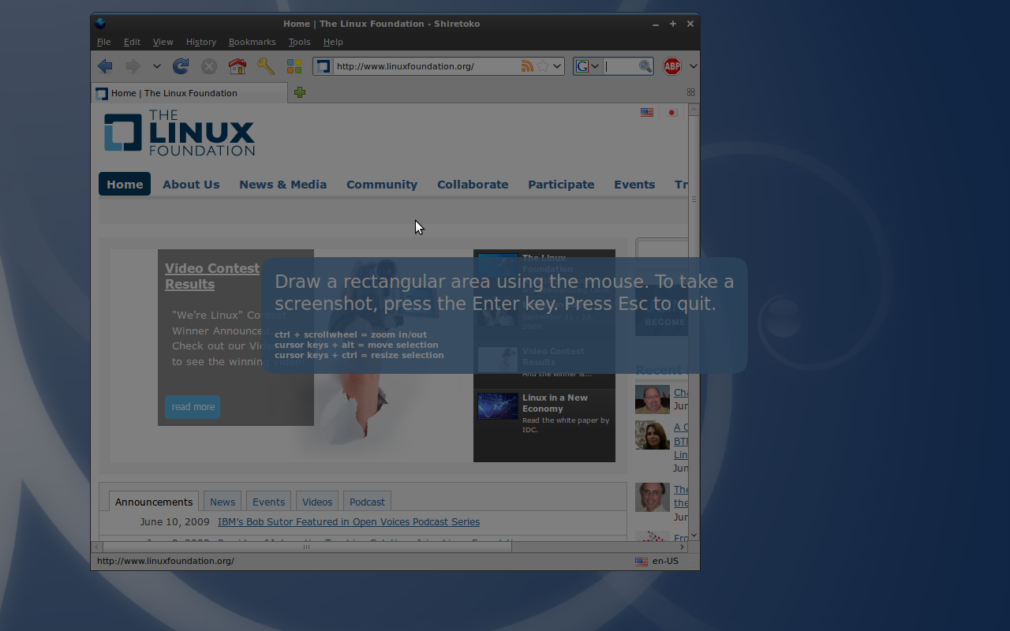Click the Adblock Plus ABP icon
The height and width of the screenshot is (631, 1010).
[x=671, y=66]
